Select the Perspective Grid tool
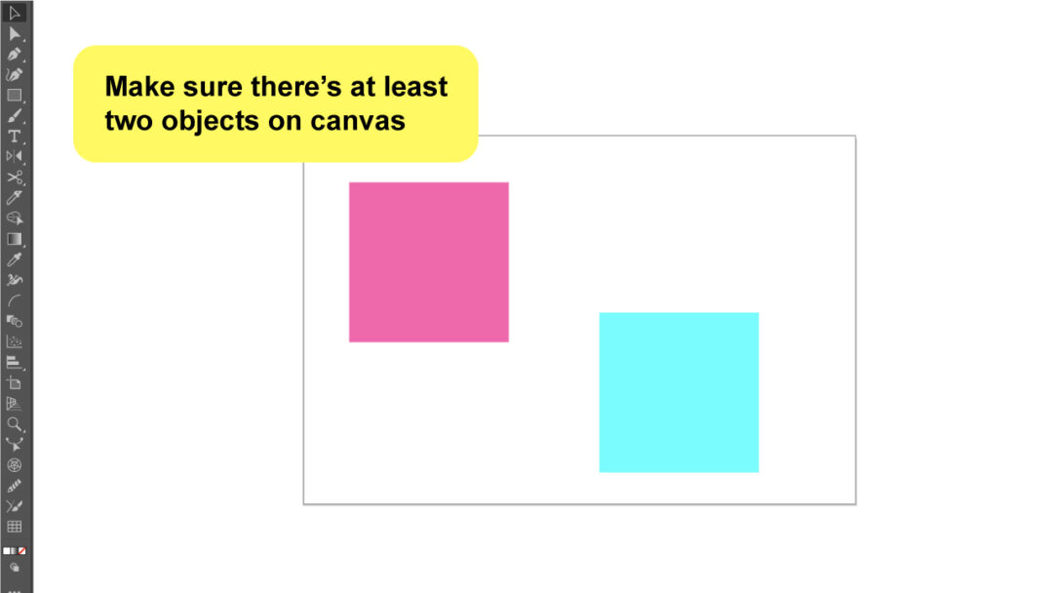Image resolution: width=1053 pixels, height=593 pixels. click(x=14, y=404)
